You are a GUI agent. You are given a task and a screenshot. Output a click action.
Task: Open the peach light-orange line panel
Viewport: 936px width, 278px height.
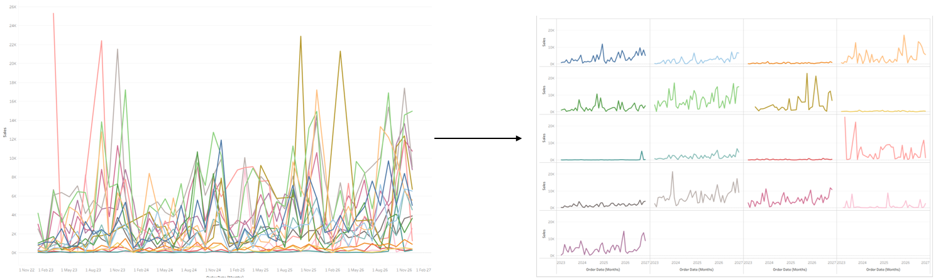point(883,43)
